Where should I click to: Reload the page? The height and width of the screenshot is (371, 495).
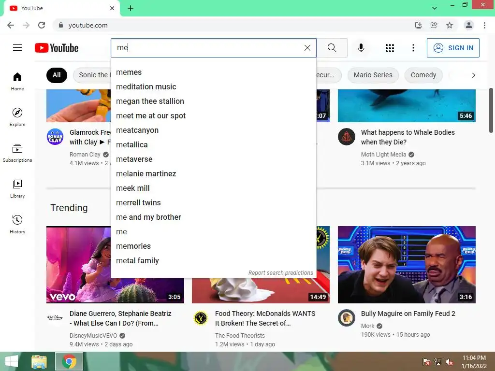tap(42, 25)
